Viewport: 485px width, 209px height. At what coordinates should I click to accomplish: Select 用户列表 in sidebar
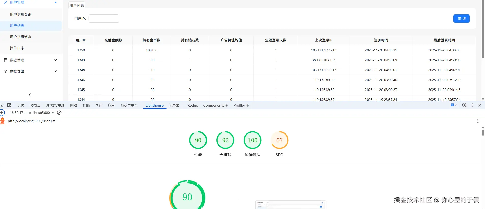(31, 26)
